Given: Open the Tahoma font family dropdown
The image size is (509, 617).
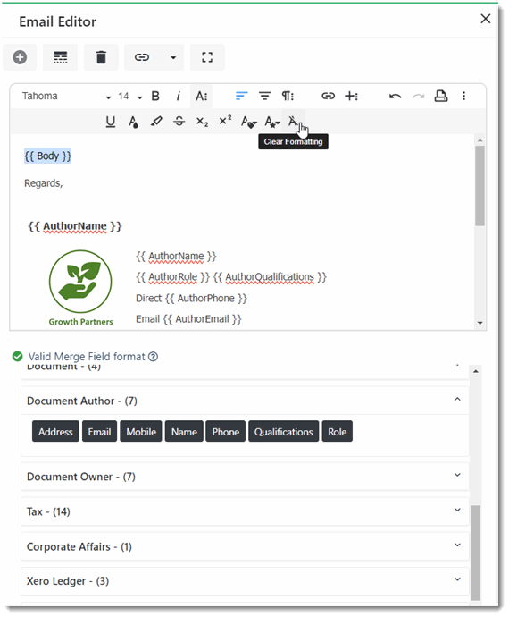Looking at the screenshot, I should pos(66,97).
